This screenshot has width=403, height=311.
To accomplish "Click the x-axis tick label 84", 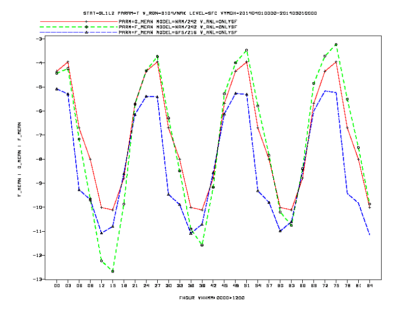I will coord(370,286).
